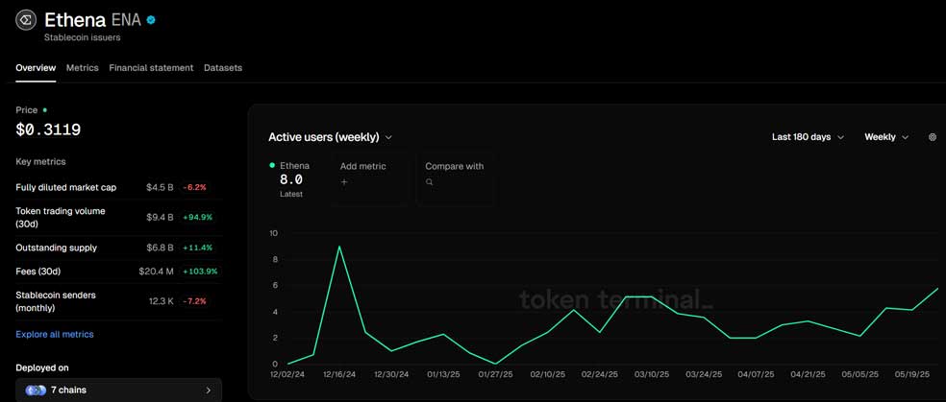The width and height of the screenshot is (946, 402).
Task: Click the 03/10/25 x-axis date label
Action: coord(652,374)
